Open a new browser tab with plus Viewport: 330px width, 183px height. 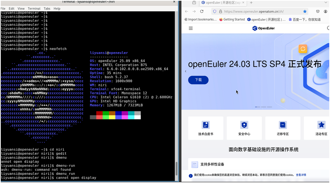pyautogui.click(x=251, y=3)
